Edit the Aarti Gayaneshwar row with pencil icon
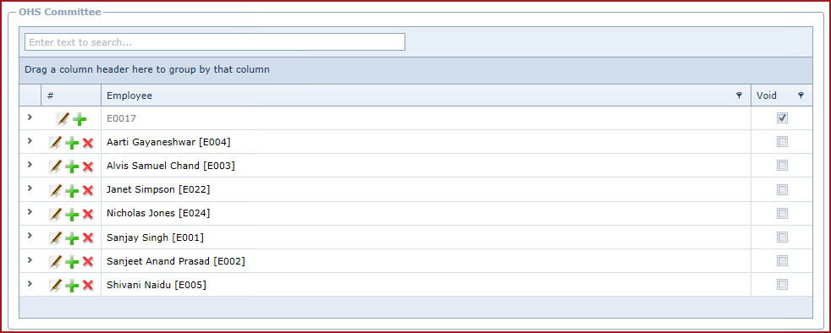831x333 pixels. click(x=56, y=142)
